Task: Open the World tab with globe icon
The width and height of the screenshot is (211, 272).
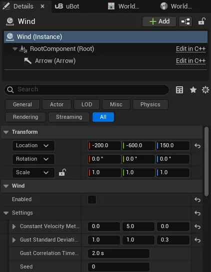Action: [176, 6]
